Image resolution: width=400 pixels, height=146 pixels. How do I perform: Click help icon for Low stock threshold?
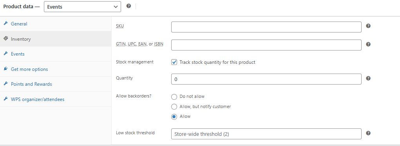coord(368,133)
